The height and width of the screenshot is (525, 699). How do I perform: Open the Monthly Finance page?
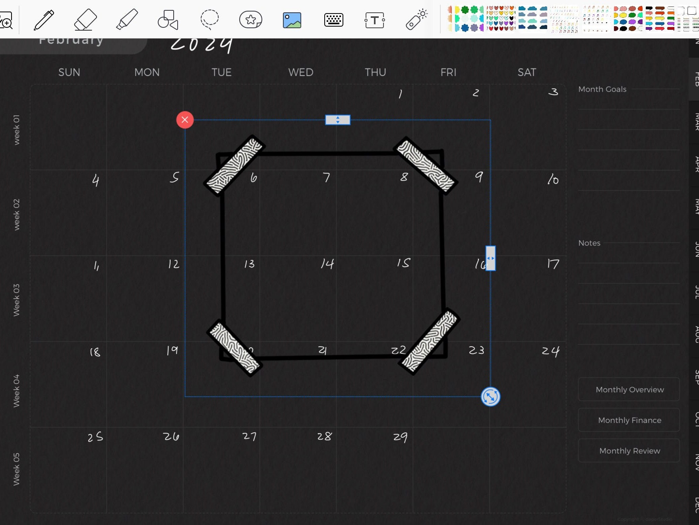pos(629,420)
